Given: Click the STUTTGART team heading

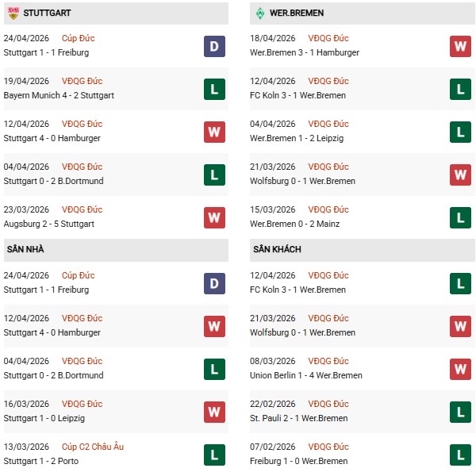Looking at the screenshot, I should coord(47,13).
